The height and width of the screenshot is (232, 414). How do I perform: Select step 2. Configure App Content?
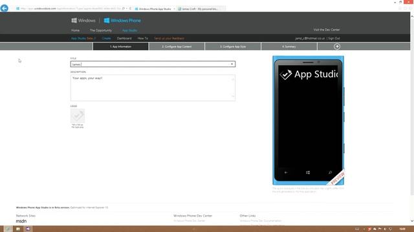pyautogui.click(x=177, y=46)
